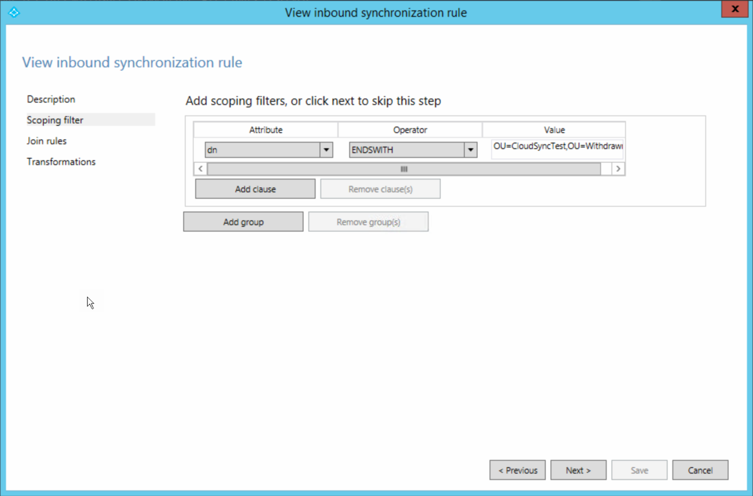Click the left arrow of the horizontal scrollbar
753x496 pixels.
pos(201,168)
